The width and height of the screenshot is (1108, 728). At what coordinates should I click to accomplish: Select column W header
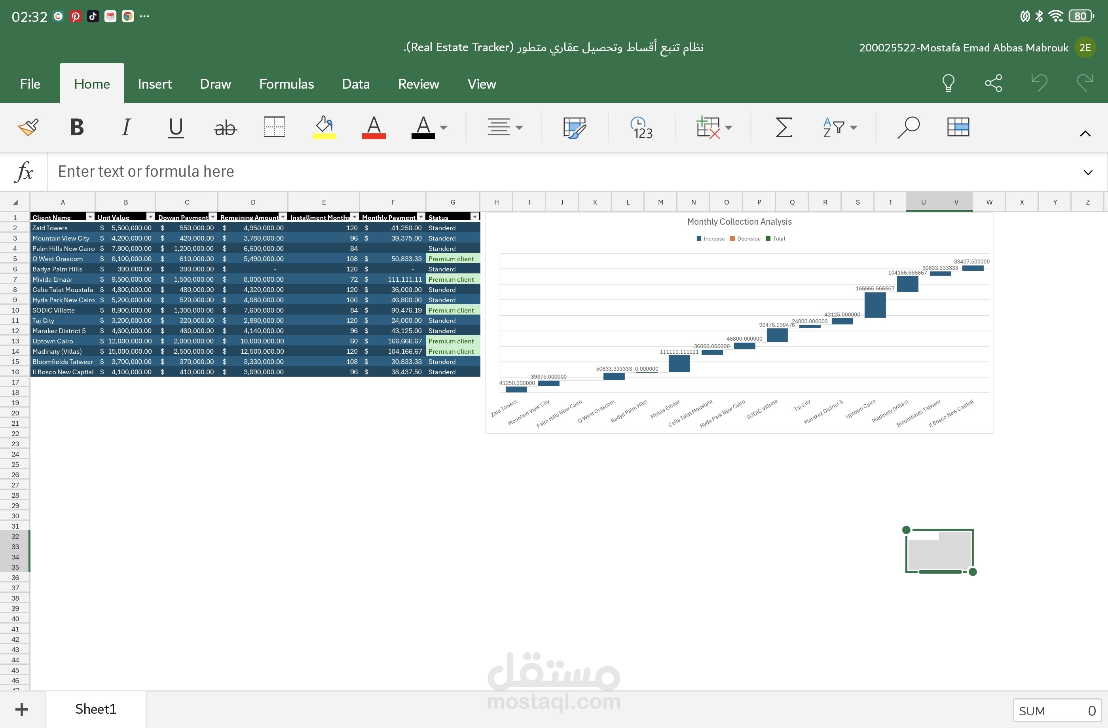989,203
